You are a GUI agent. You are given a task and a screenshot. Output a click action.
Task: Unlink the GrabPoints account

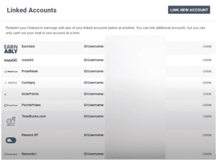[x=207, y=94]
